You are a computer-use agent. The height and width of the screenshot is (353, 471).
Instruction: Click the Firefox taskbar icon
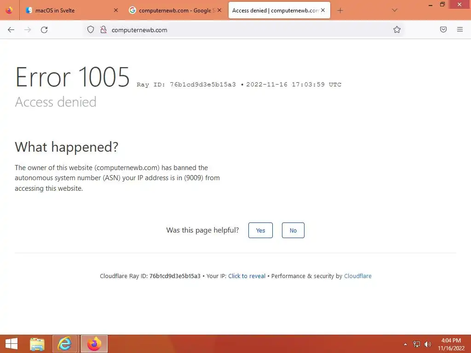pos(94,344)
